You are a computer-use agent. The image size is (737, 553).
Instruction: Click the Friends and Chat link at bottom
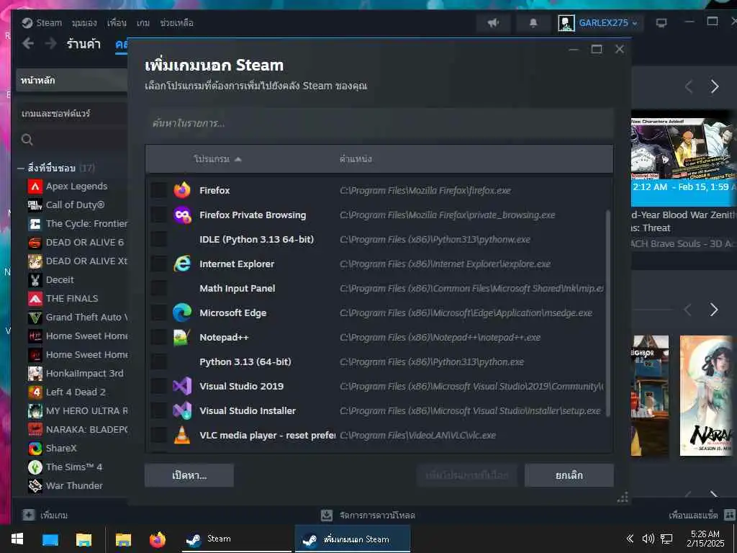pos(693,516)
